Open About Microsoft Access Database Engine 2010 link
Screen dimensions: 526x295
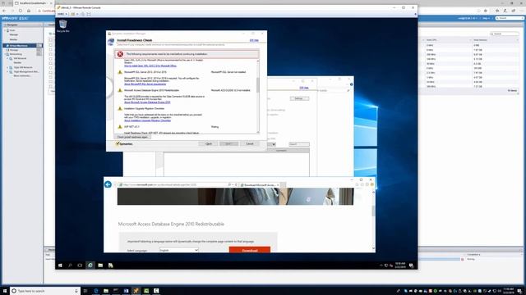(x=147, y=102)
